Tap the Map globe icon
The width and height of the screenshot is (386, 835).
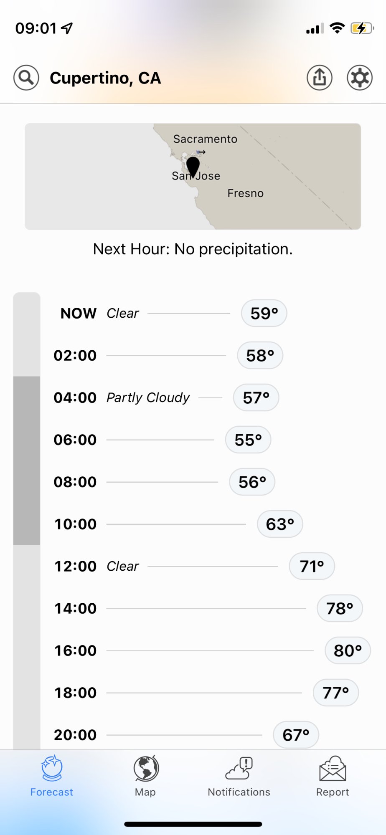(x=146, y=768)
